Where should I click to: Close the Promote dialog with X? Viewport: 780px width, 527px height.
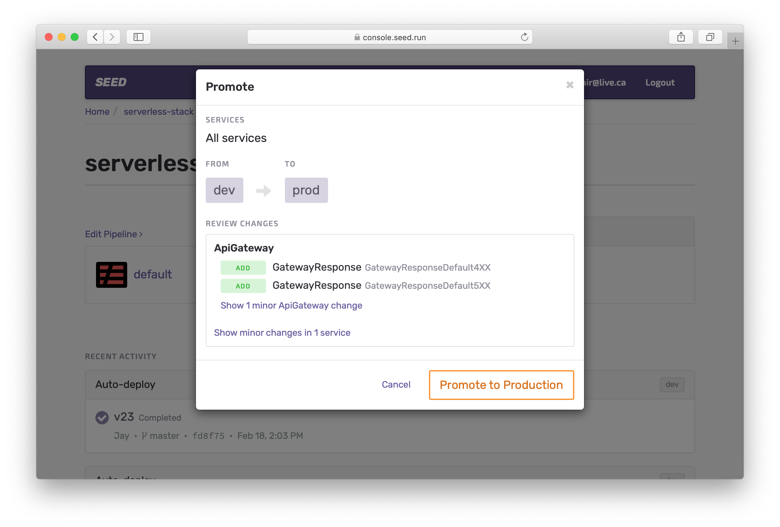point(569,85)
